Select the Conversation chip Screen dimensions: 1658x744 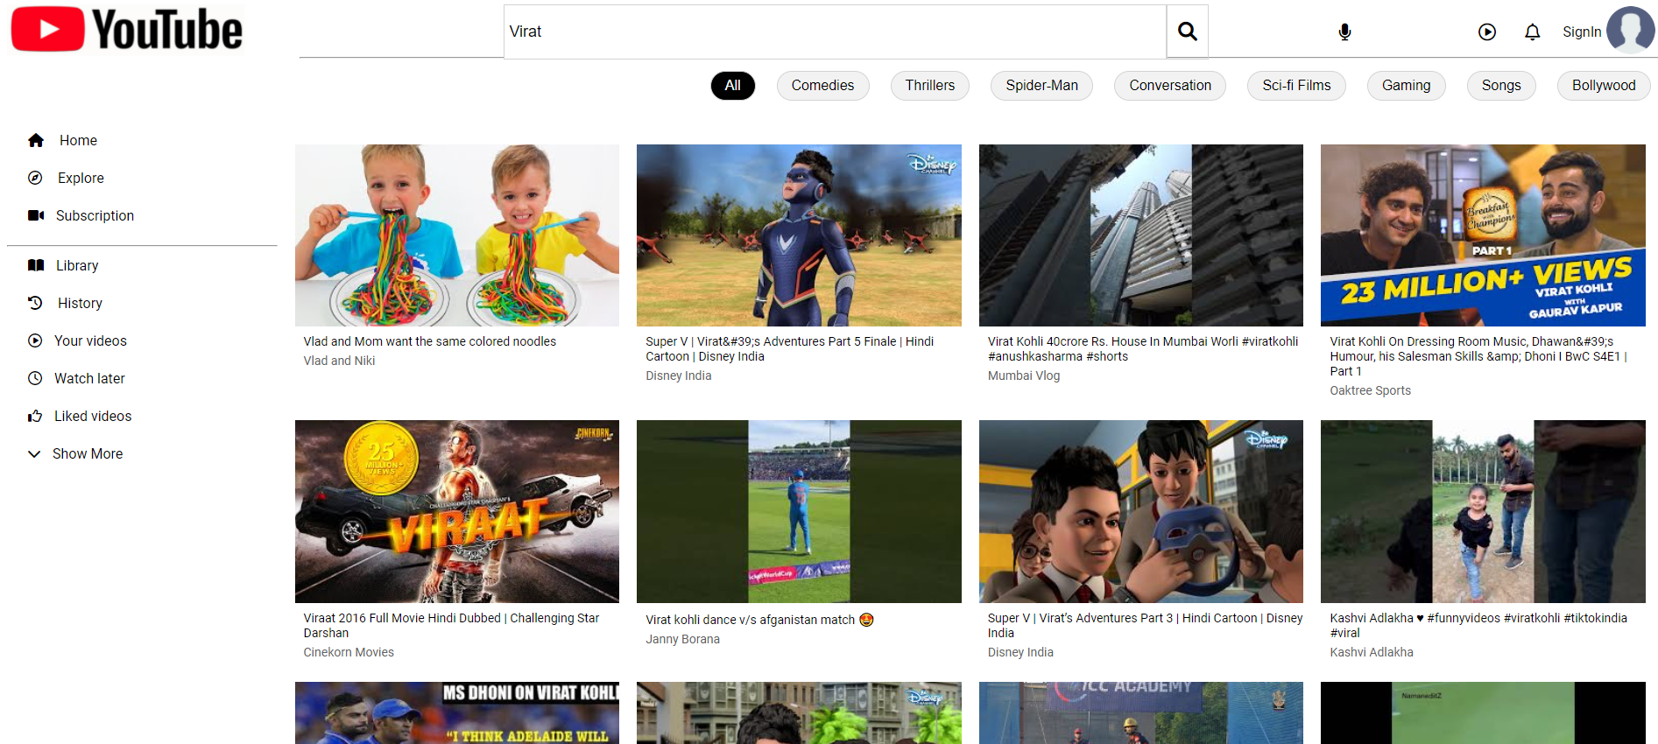point(1170,86)
